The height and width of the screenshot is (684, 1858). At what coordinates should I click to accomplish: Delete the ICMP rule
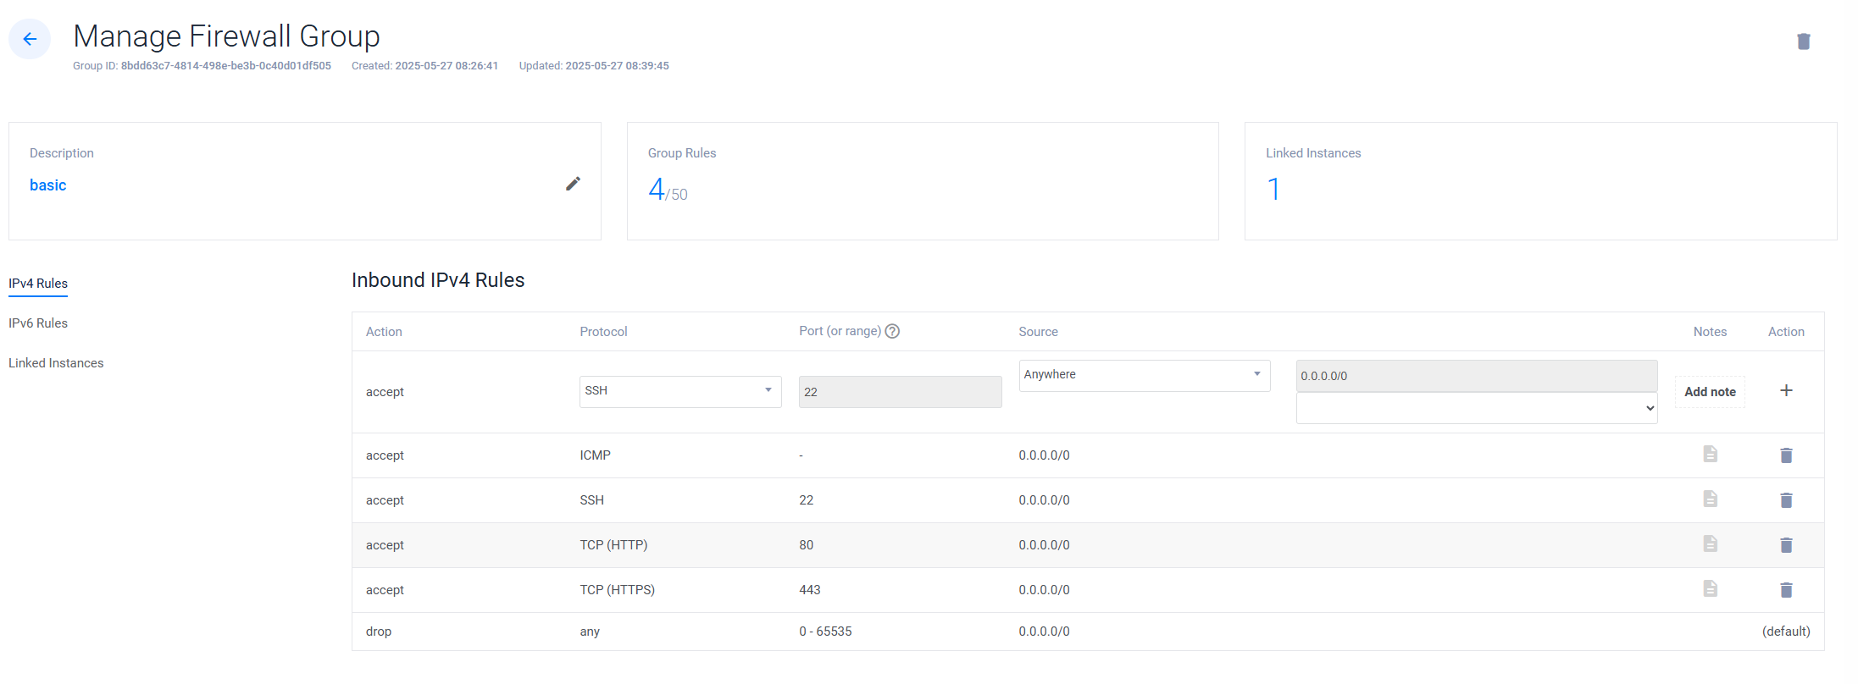[x=1786, y=455]
